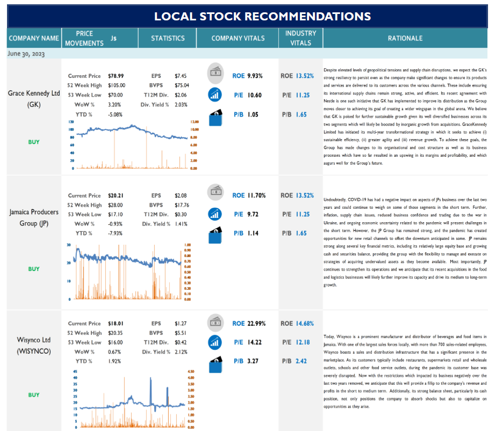Image resolution: width=502 pixels, height=431 pixels.
Task: Click the bar chart icon beside Grace Kennedy P/E
Action: point(215,95)
